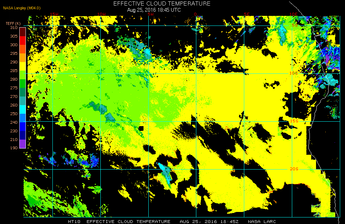Click the 305 legend value
Screen dimensions: 345x224
(14, 36)
